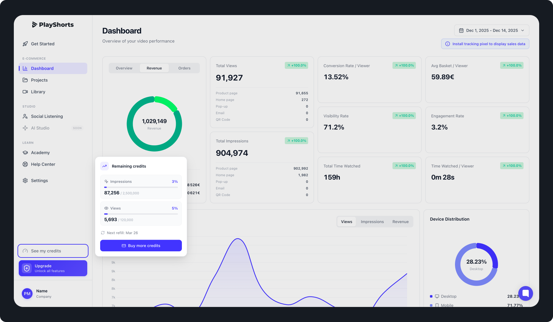Click the Impressions credits progress bar
This screenshot has height=322, width=553.
click(141, 187)
